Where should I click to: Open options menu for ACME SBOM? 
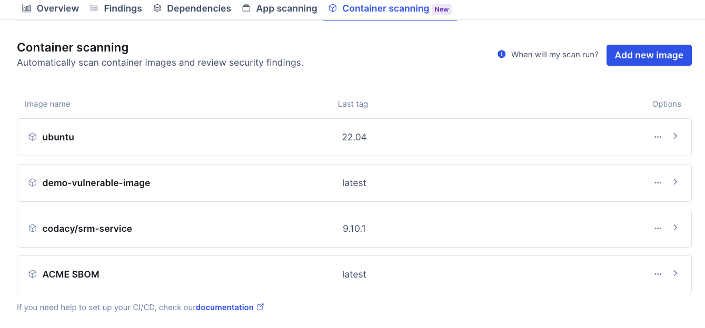(657, 274)
